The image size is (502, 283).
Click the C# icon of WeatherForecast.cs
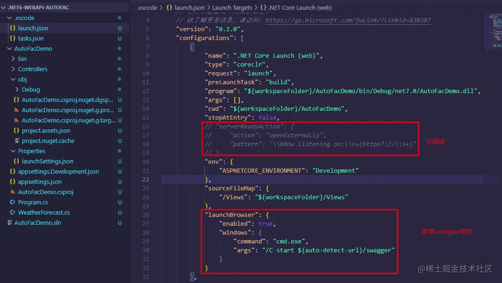tap(13, 212)
